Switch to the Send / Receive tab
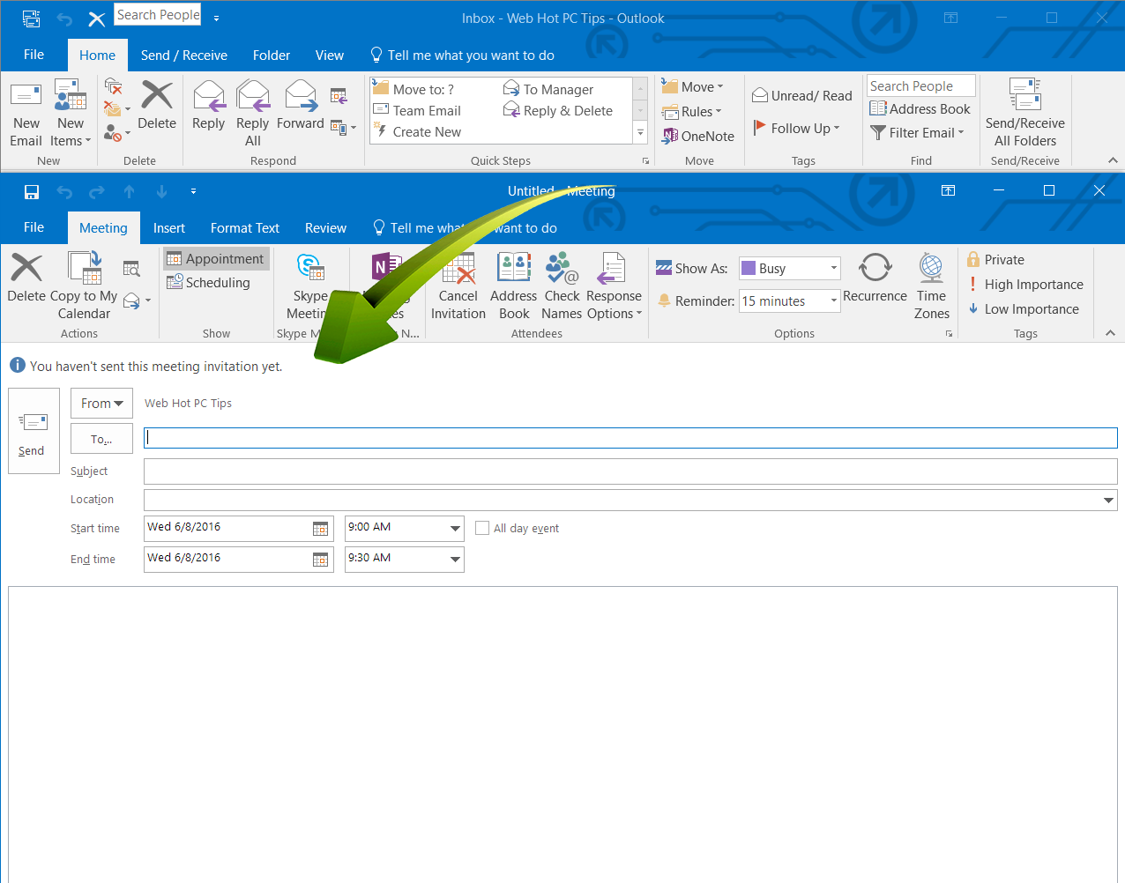The image size is (1125, 883). point(184,55)
